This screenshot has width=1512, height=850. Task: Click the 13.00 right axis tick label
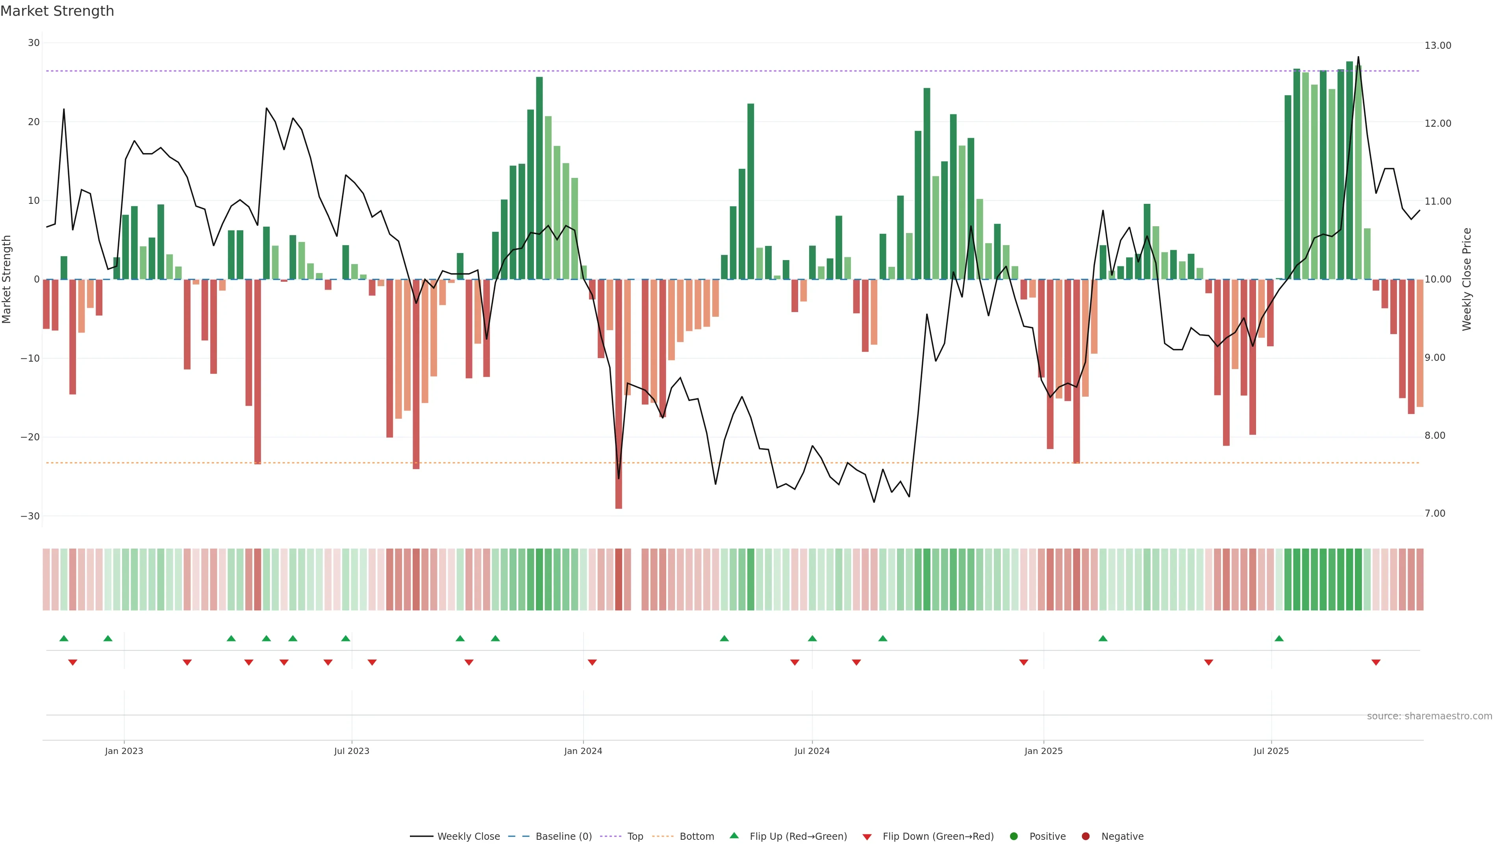coord(1438,45)
